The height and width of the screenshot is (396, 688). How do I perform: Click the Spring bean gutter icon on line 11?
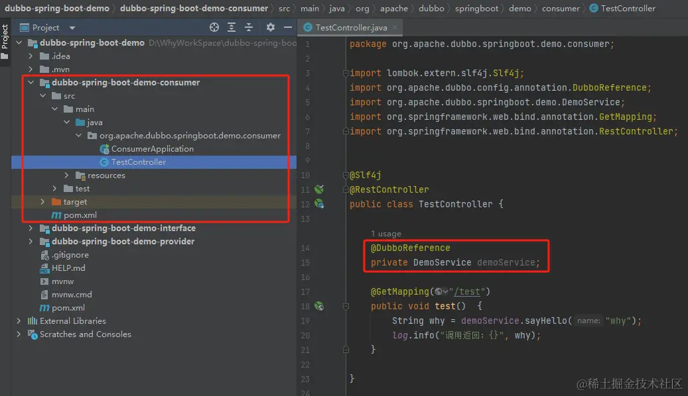[319, 189]
